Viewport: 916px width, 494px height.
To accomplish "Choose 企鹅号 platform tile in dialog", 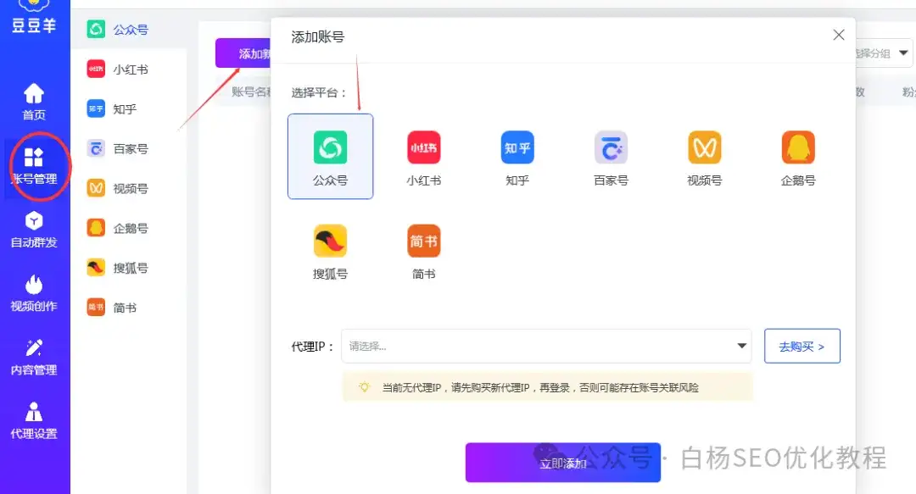I will (798, 157).
